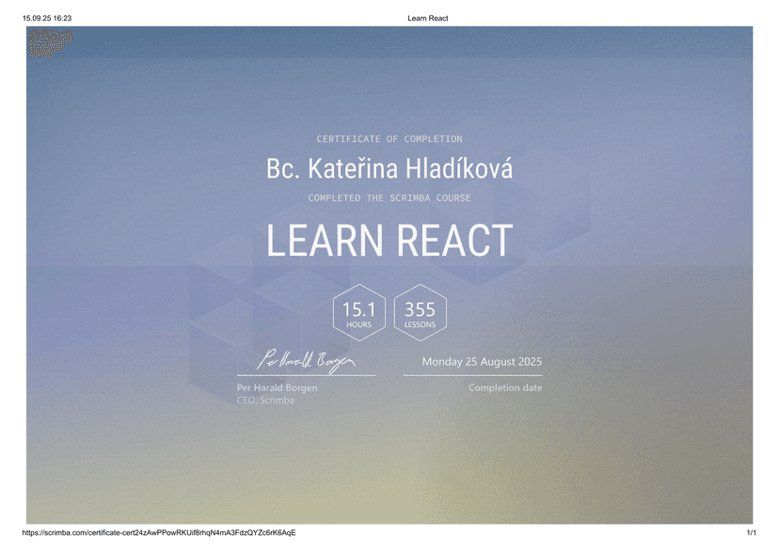The image size is (779, 550).
Task: Expand the Monday 25 August 2025 date
Action: click(482, 361)
